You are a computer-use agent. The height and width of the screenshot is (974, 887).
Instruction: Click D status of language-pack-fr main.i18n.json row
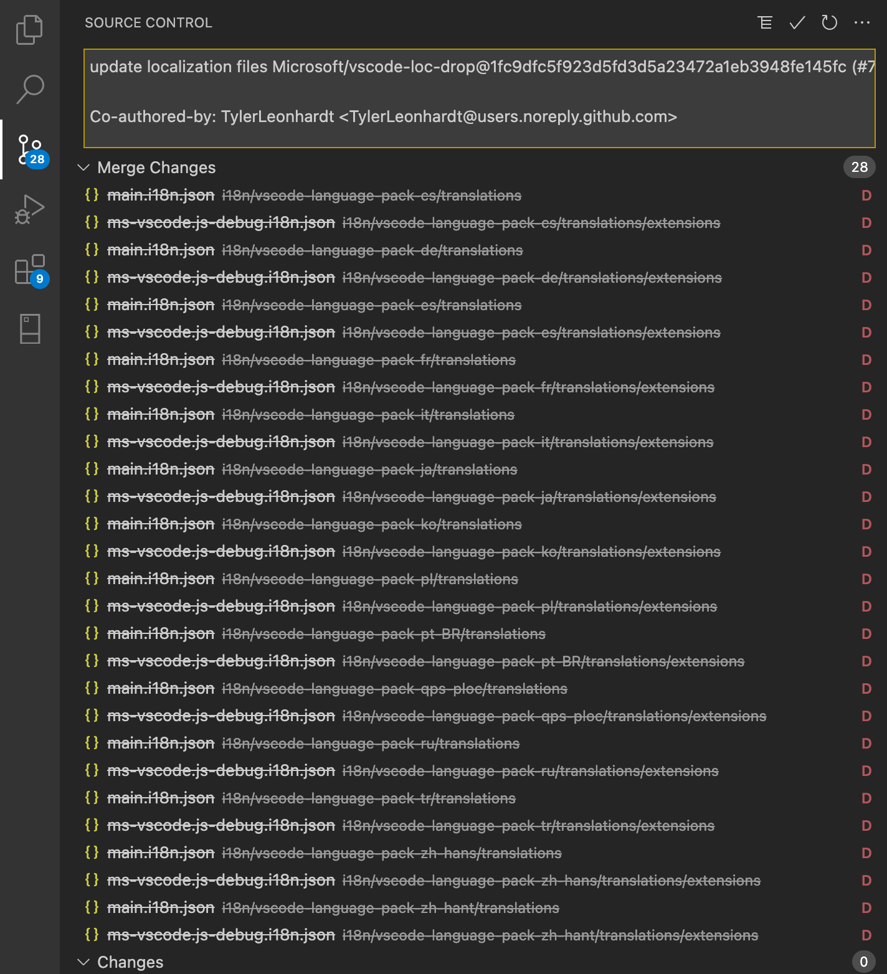[x=866, y=360]
